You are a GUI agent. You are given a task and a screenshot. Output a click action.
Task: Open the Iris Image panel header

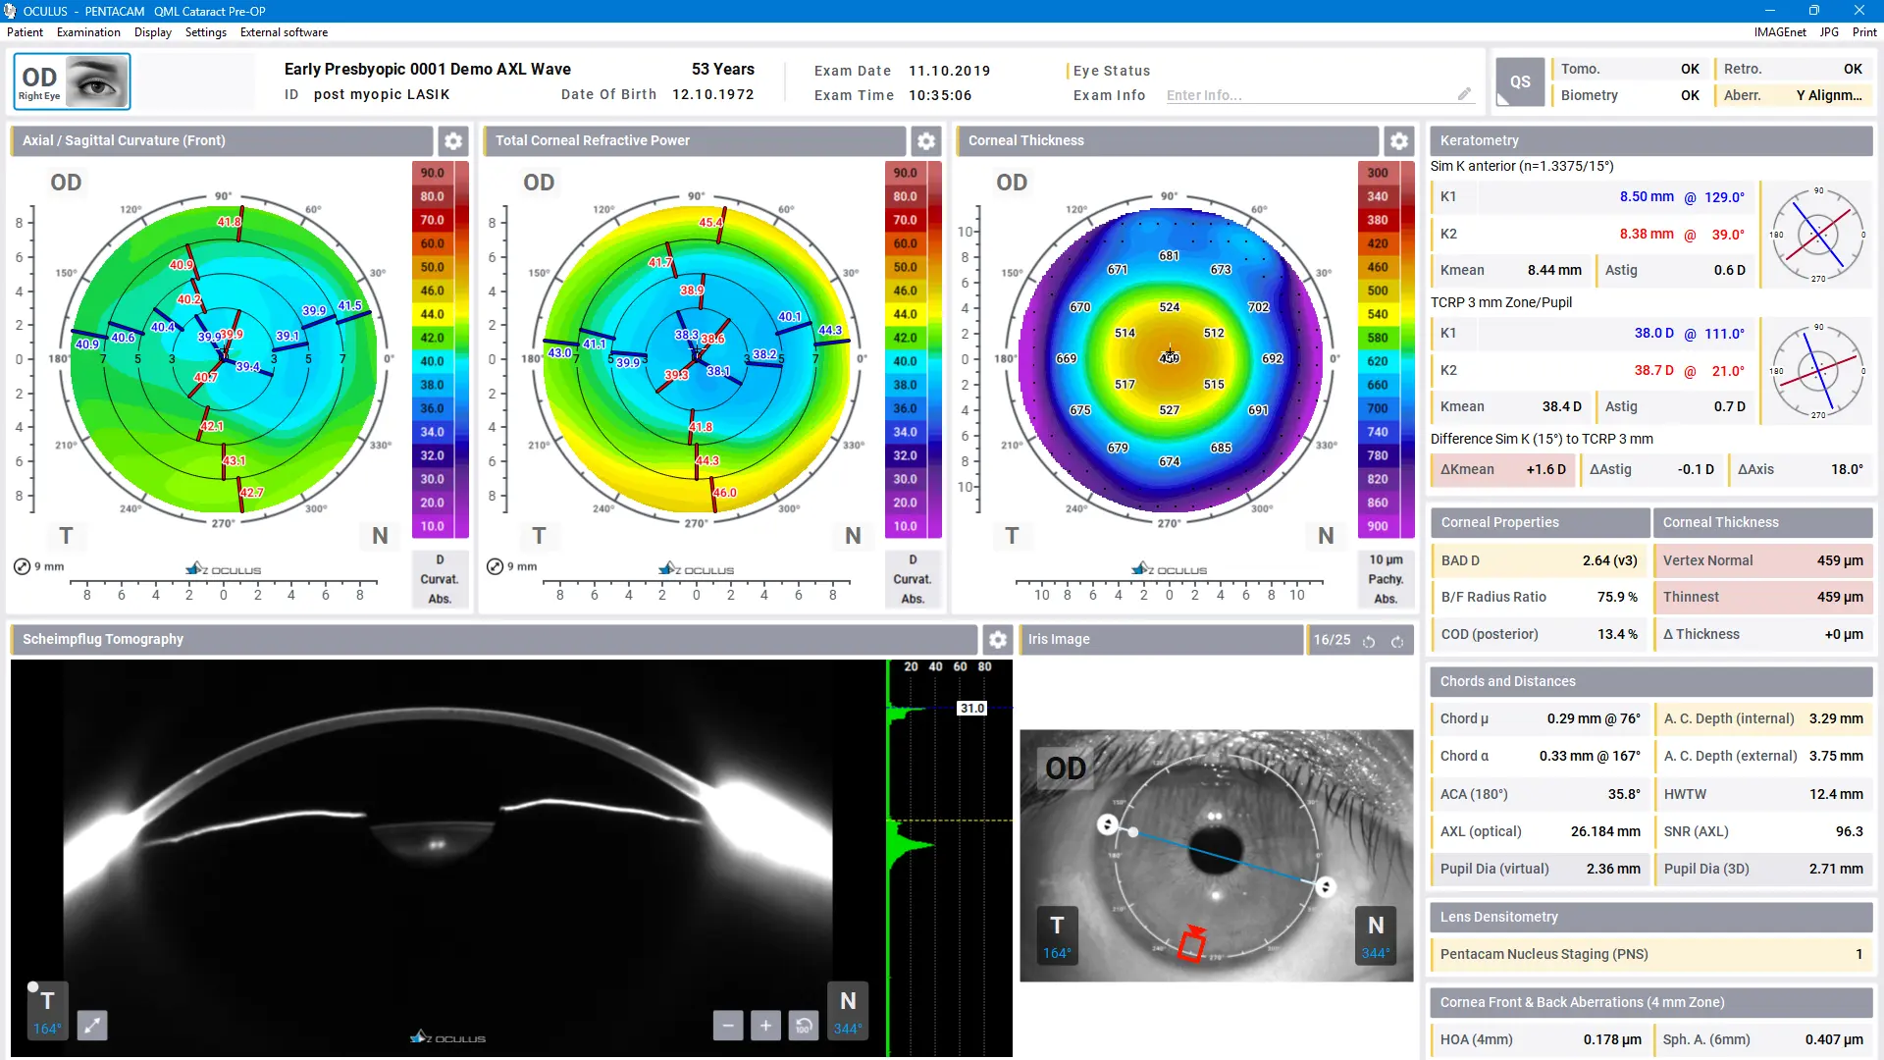1162,639
